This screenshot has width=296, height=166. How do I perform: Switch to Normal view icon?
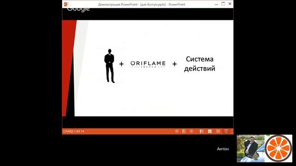[202, 131]
